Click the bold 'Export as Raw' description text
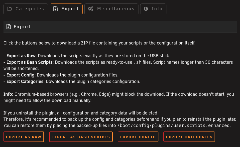The height and width of the screenshot is (147, 240). coord(21,56)
